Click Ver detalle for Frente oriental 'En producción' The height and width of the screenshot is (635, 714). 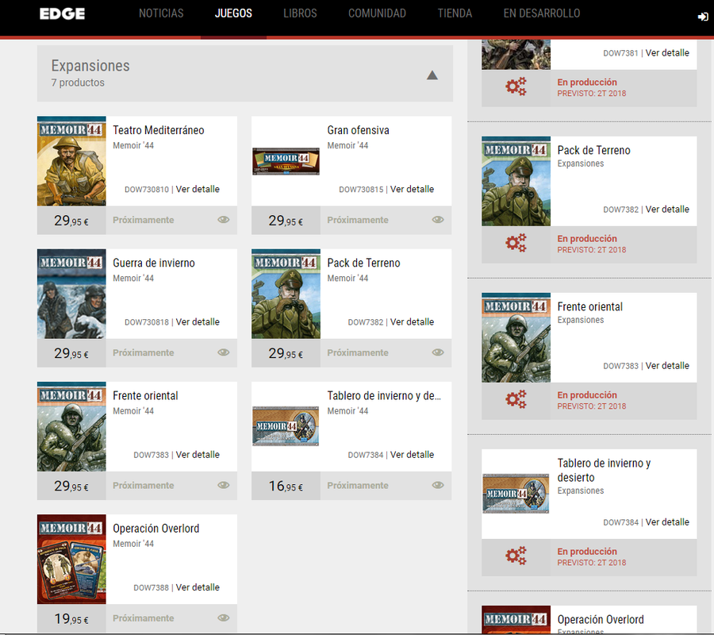click(667, 365)
